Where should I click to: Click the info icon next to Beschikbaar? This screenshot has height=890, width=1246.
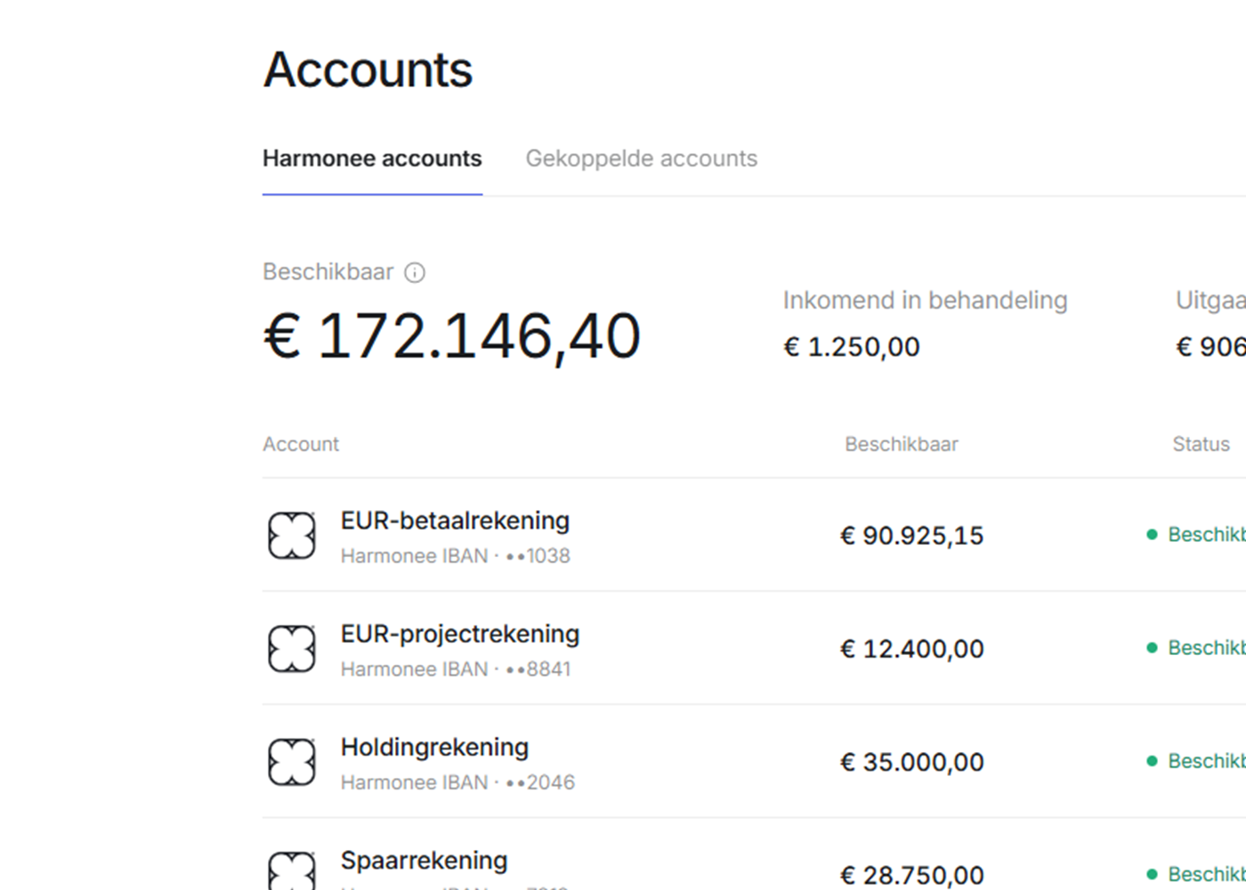pos(415,272)
